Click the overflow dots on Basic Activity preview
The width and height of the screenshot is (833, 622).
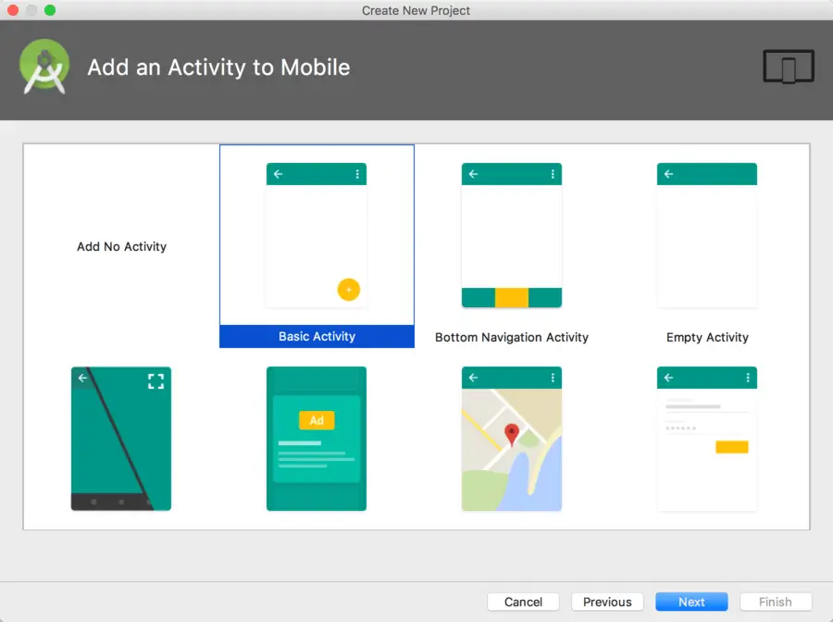point(356,173)
